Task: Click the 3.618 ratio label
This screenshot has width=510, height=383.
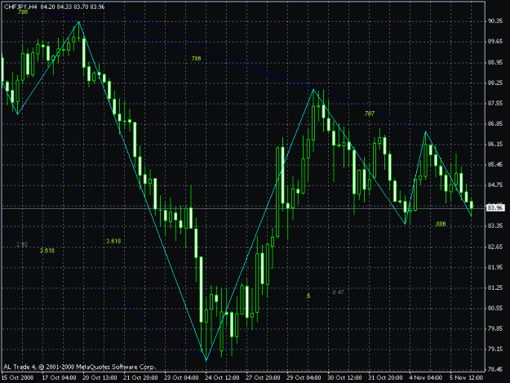Action: pyautogui.click(x=113, y=241)
